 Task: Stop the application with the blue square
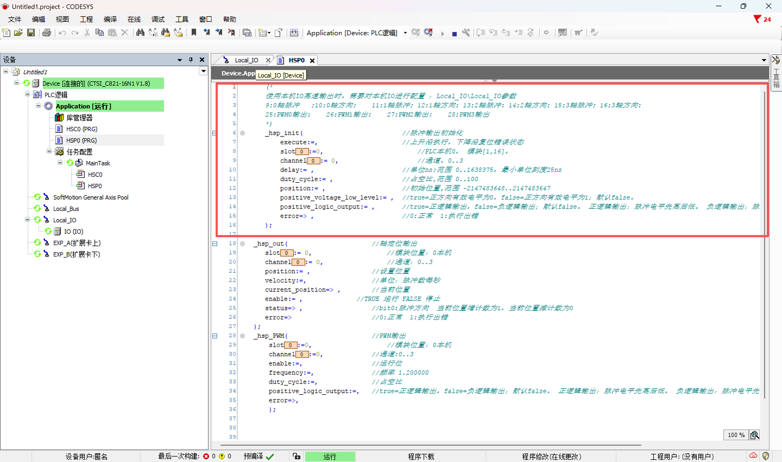point(455,34)
